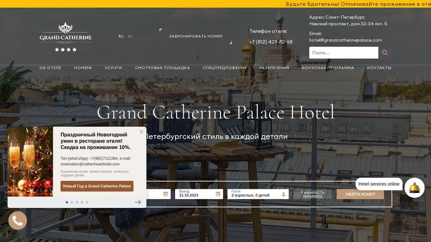Viewport: 431px width, 242px height.
Task: Click the Найти номер button
Action: pos(360,194)
